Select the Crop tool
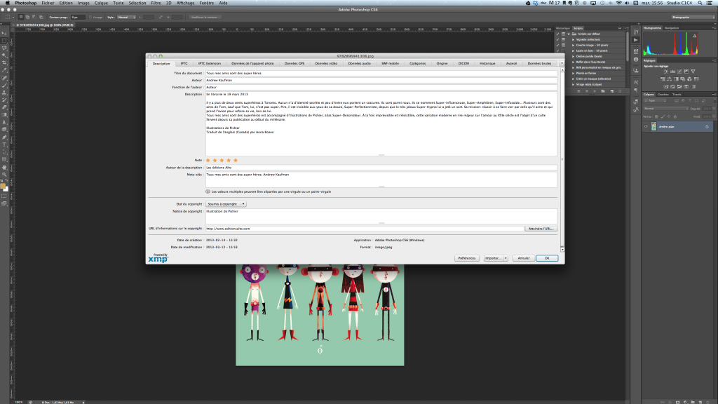This screenshot has height=404, width=718. (5, 62)
